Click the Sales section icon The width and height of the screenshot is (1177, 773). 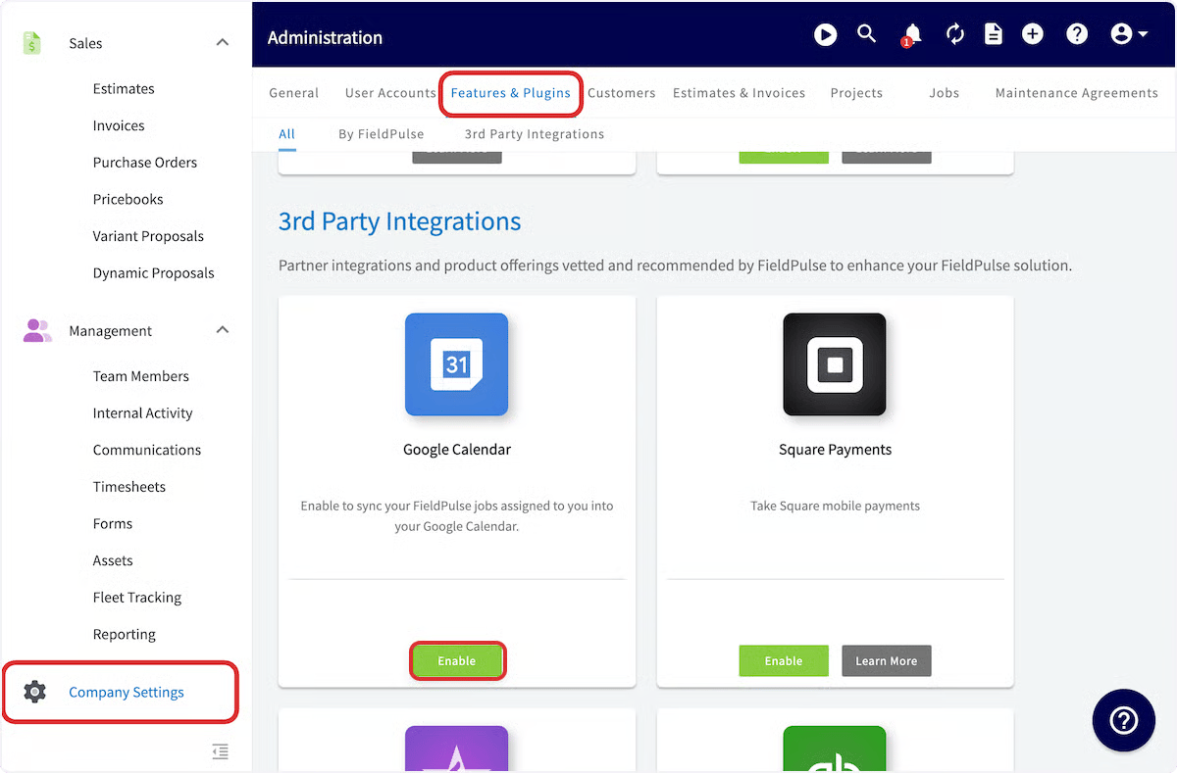pos(32,43)
